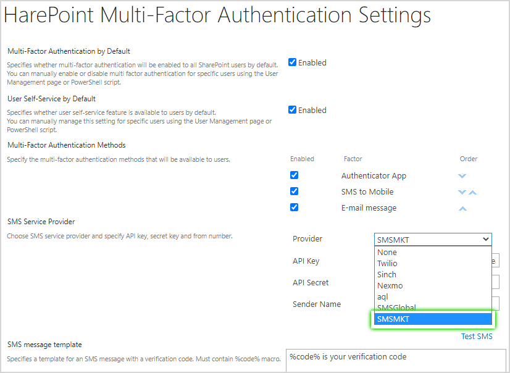Disable Multi-Factor Authentication by Default checkbox
Viewport: 510px width, 373px height.
[x=293, y=62]
